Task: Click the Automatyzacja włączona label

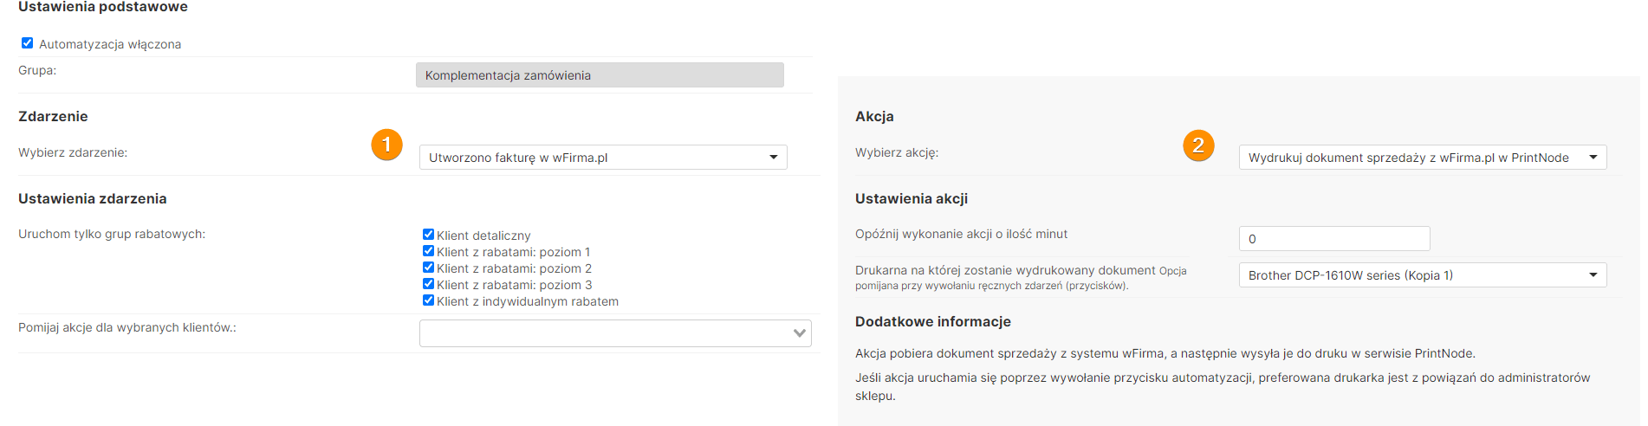Action: click(110, 44)
